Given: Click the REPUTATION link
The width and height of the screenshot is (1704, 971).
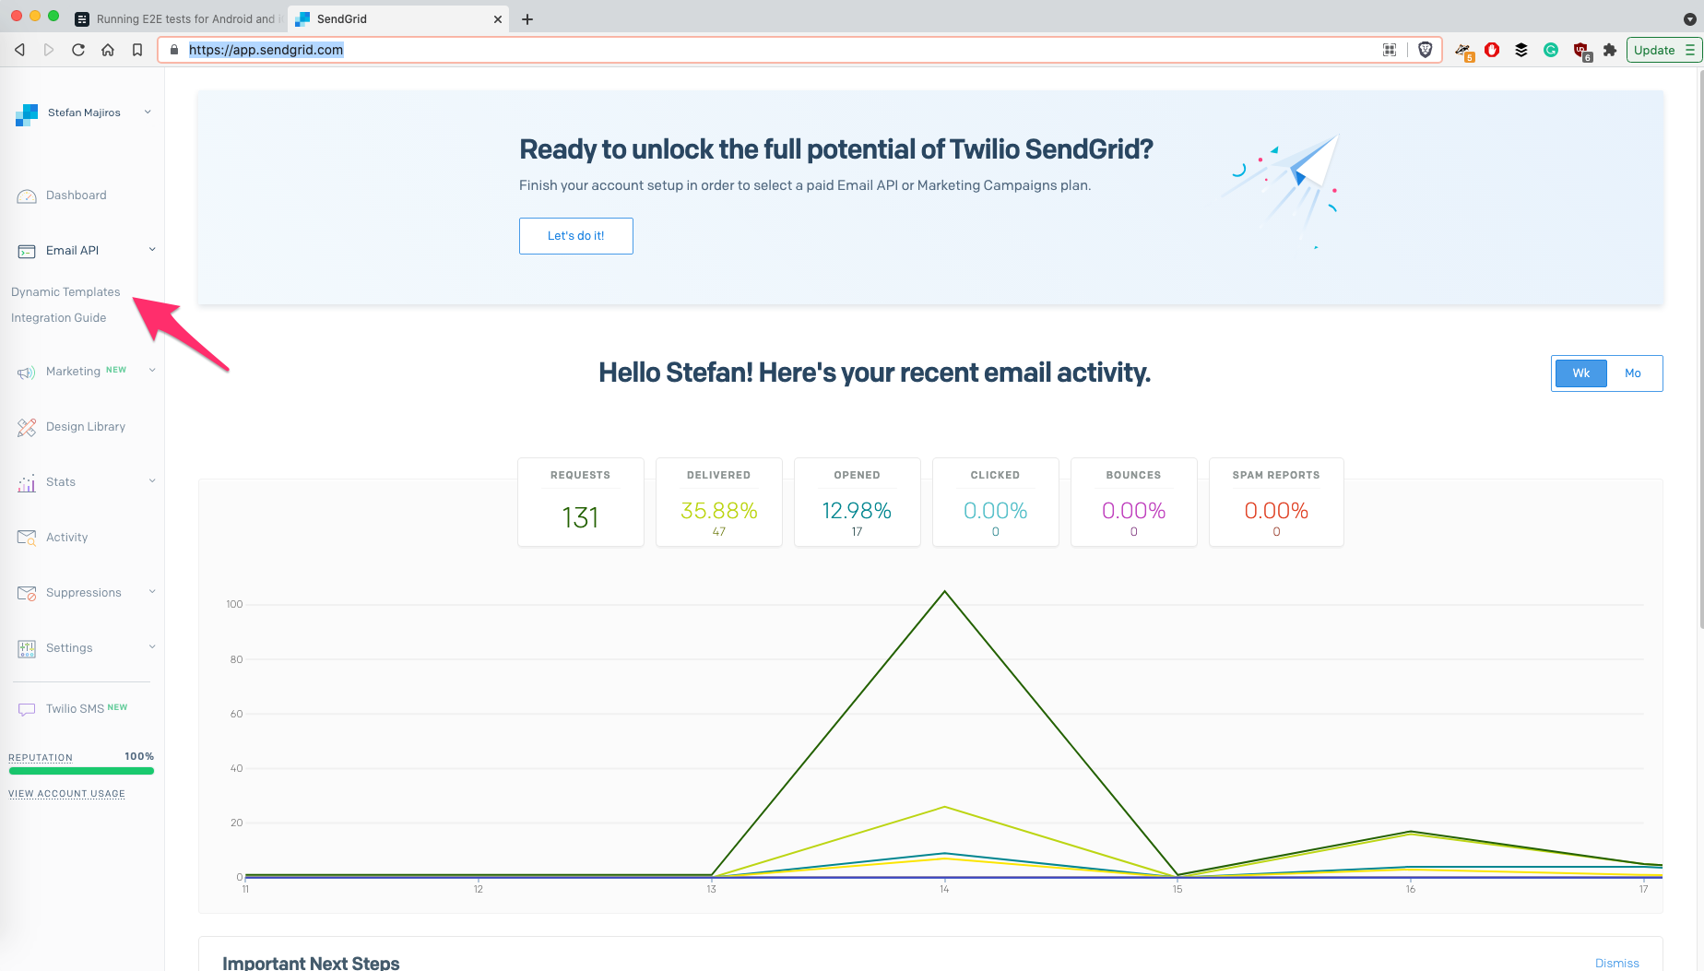Looking at the screenshot, I should click(x=41, y=758).
